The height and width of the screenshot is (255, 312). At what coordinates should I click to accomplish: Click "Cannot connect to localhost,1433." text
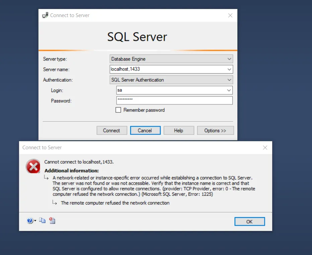[79, 162]
